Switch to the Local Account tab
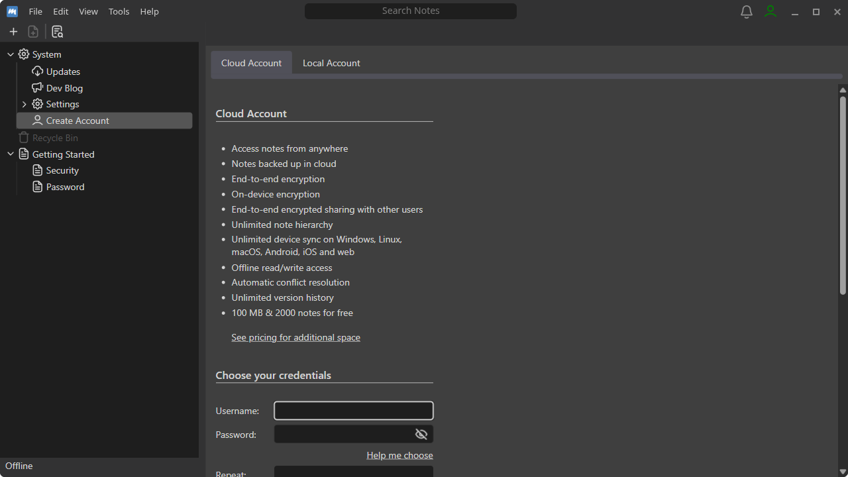Viewport: 848px width, 477px height. pos(331,63)
